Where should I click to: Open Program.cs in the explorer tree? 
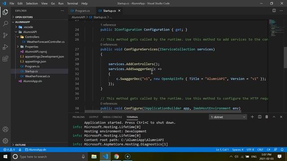[x=32, y=67]
